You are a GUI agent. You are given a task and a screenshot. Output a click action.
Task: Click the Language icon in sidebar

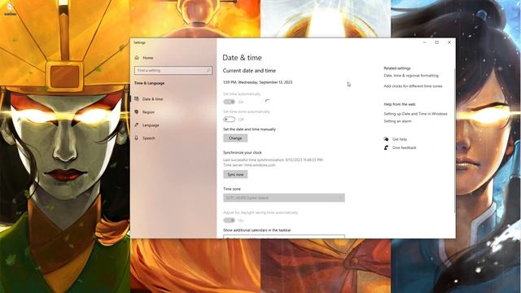click(x=137, y=125)
